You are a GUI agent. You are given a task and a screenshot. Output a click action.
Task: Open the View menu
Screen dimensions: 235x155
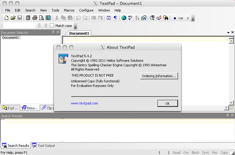[43, 10]
